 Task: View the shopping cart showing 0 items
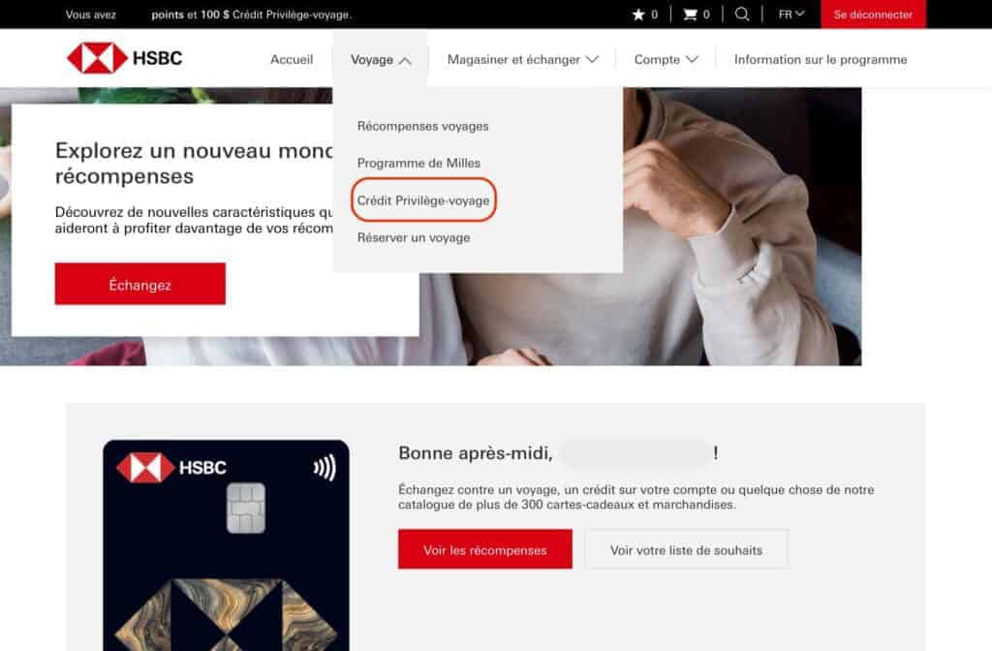tap(688, 15)
